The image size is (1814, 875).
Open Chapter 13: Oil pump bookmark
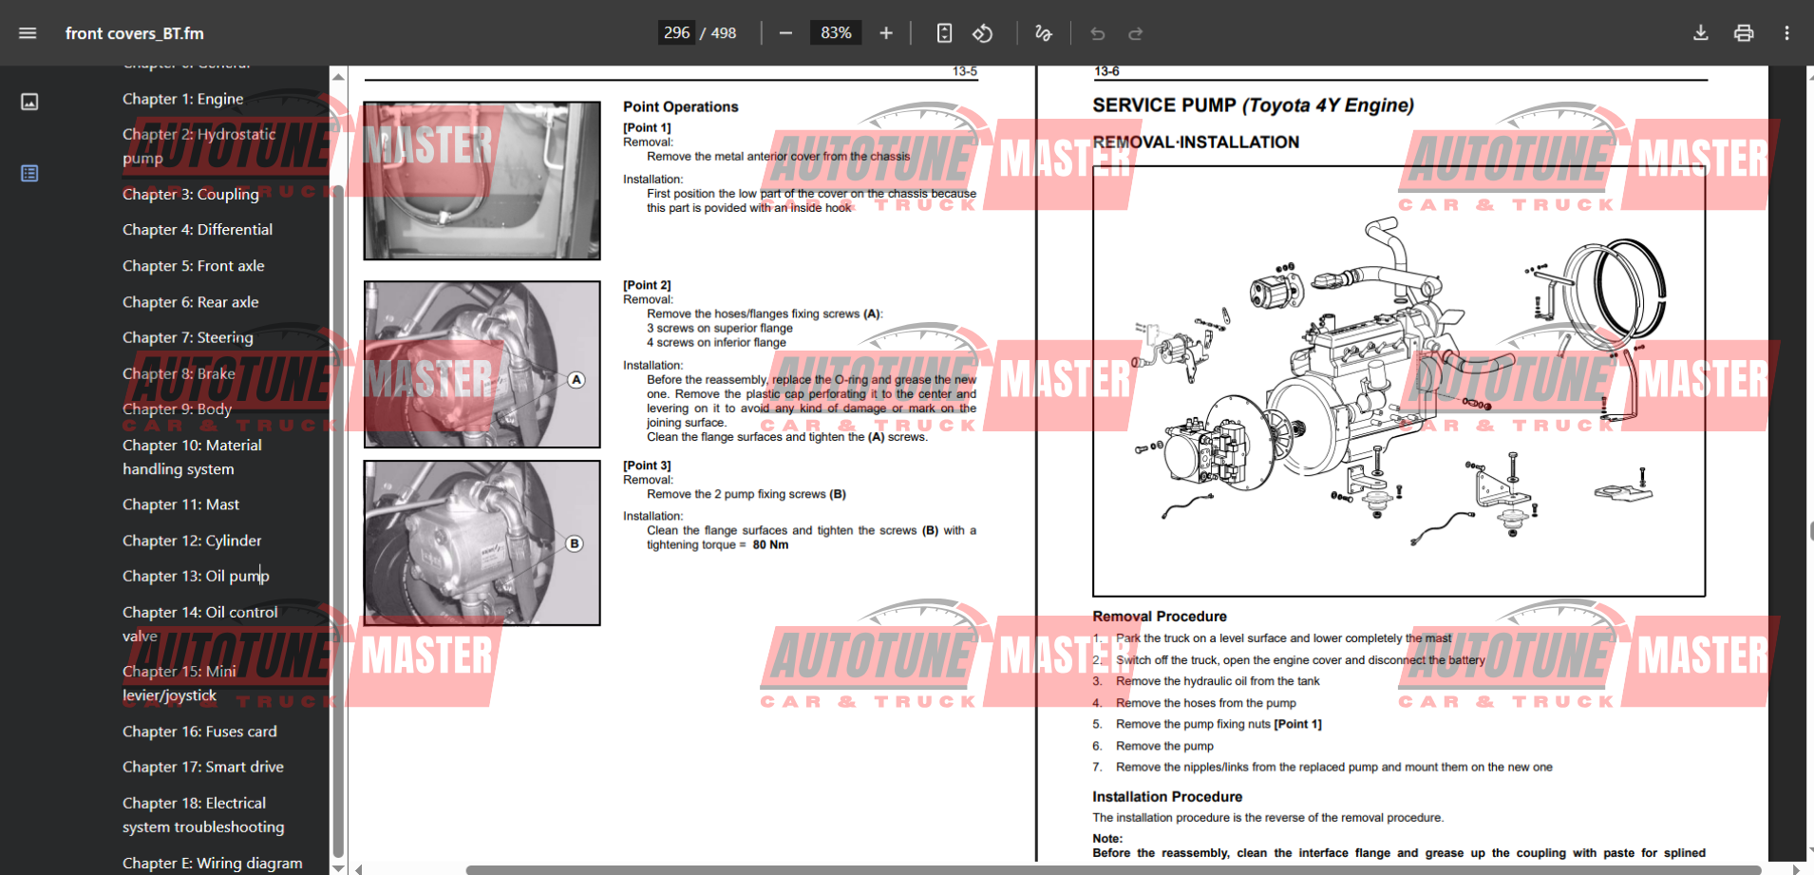[x=196, y=576]
